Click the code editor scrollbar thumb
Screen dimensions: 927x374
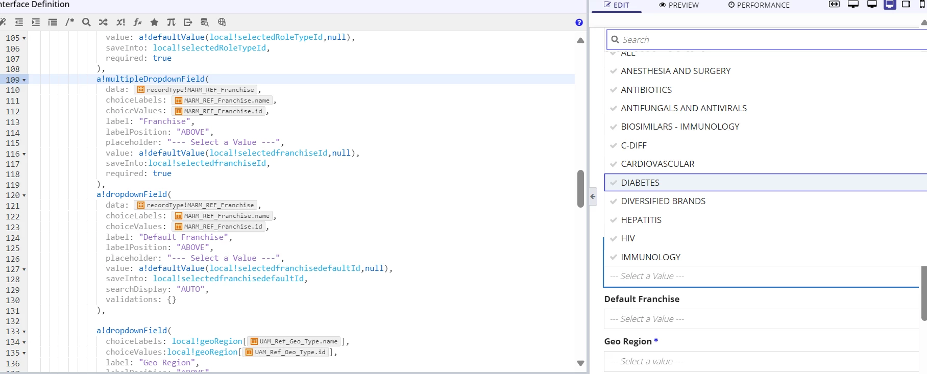(580, 189)
